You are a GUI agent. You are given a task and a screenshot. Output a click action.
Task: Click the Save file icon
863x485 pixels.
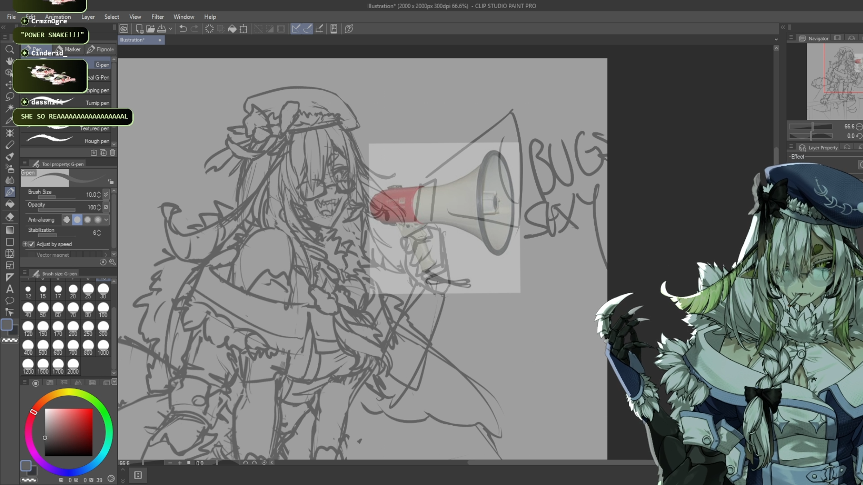click(x=162, y=29)
